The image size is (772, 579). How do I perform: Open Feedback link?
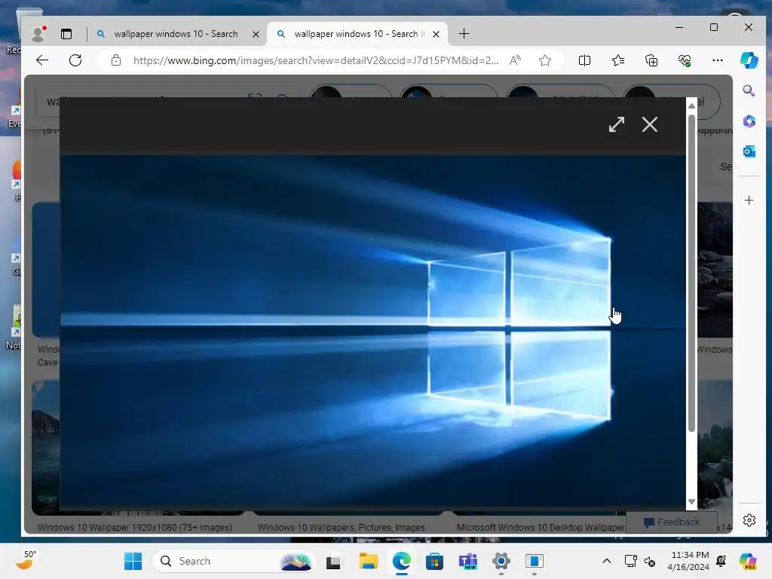[671, 522]
